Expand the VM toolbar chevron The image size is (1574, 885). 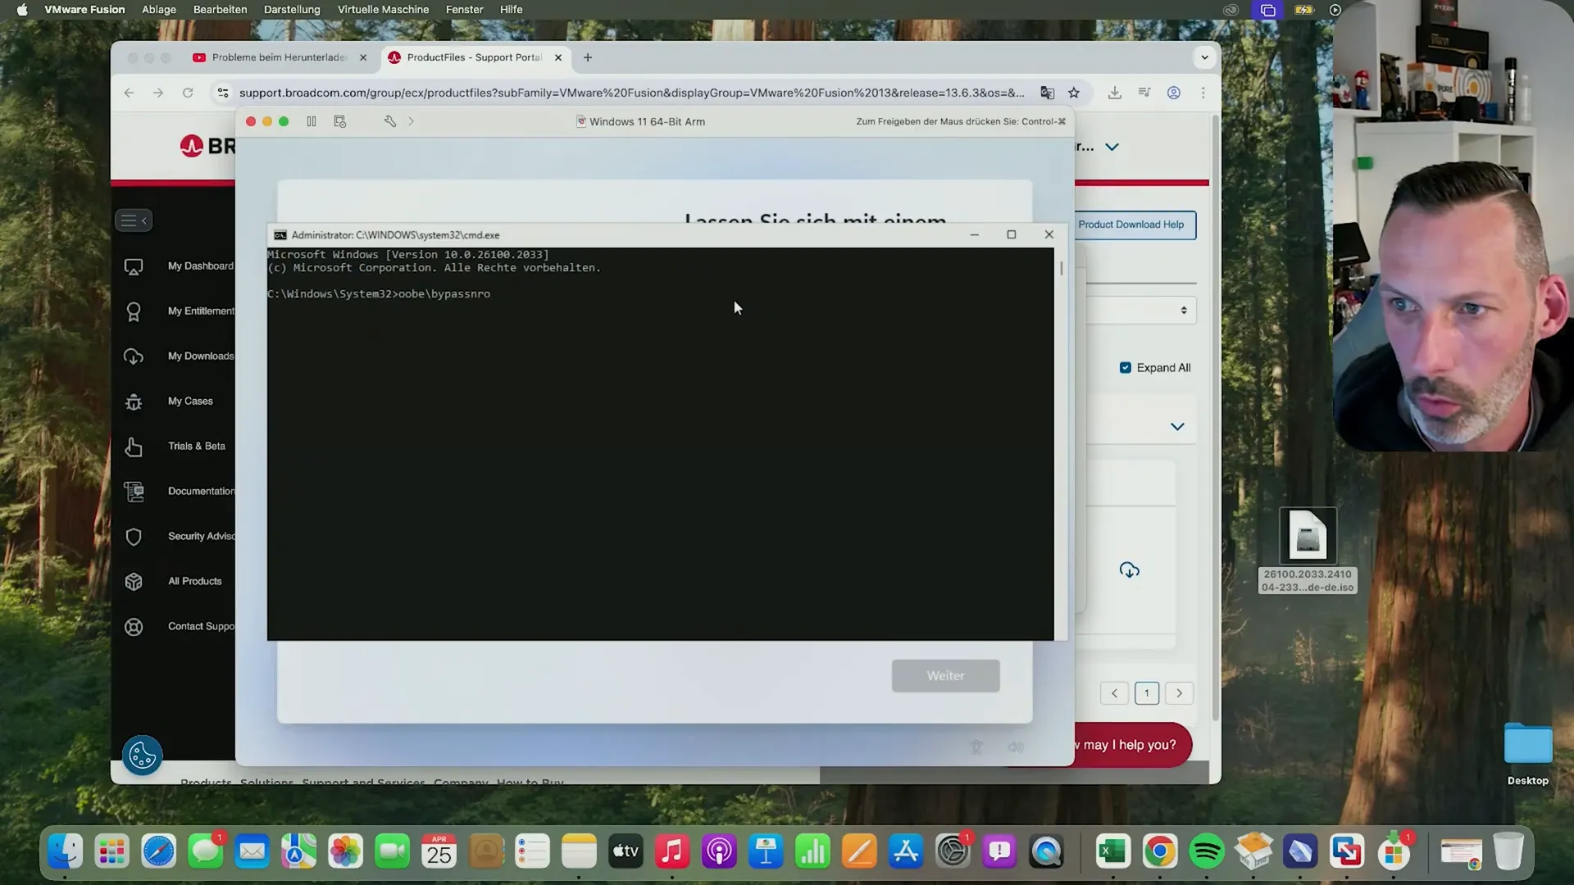411,121
